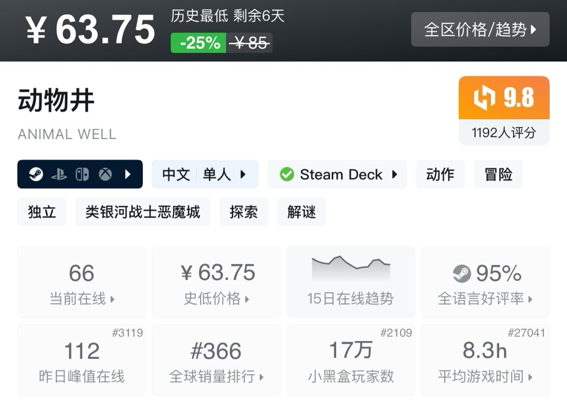Click the Xbox platform icon
The height and width of the screenshot is (402, 567).
tap(105, 174)
